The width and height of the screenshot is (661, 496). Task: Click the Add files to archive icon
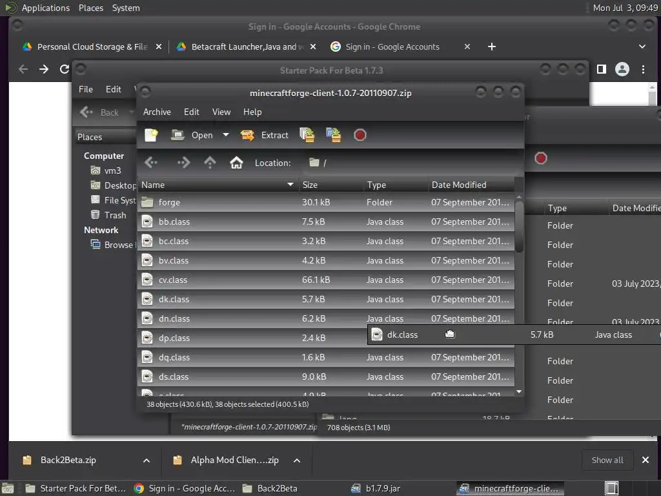coord(307,135)
